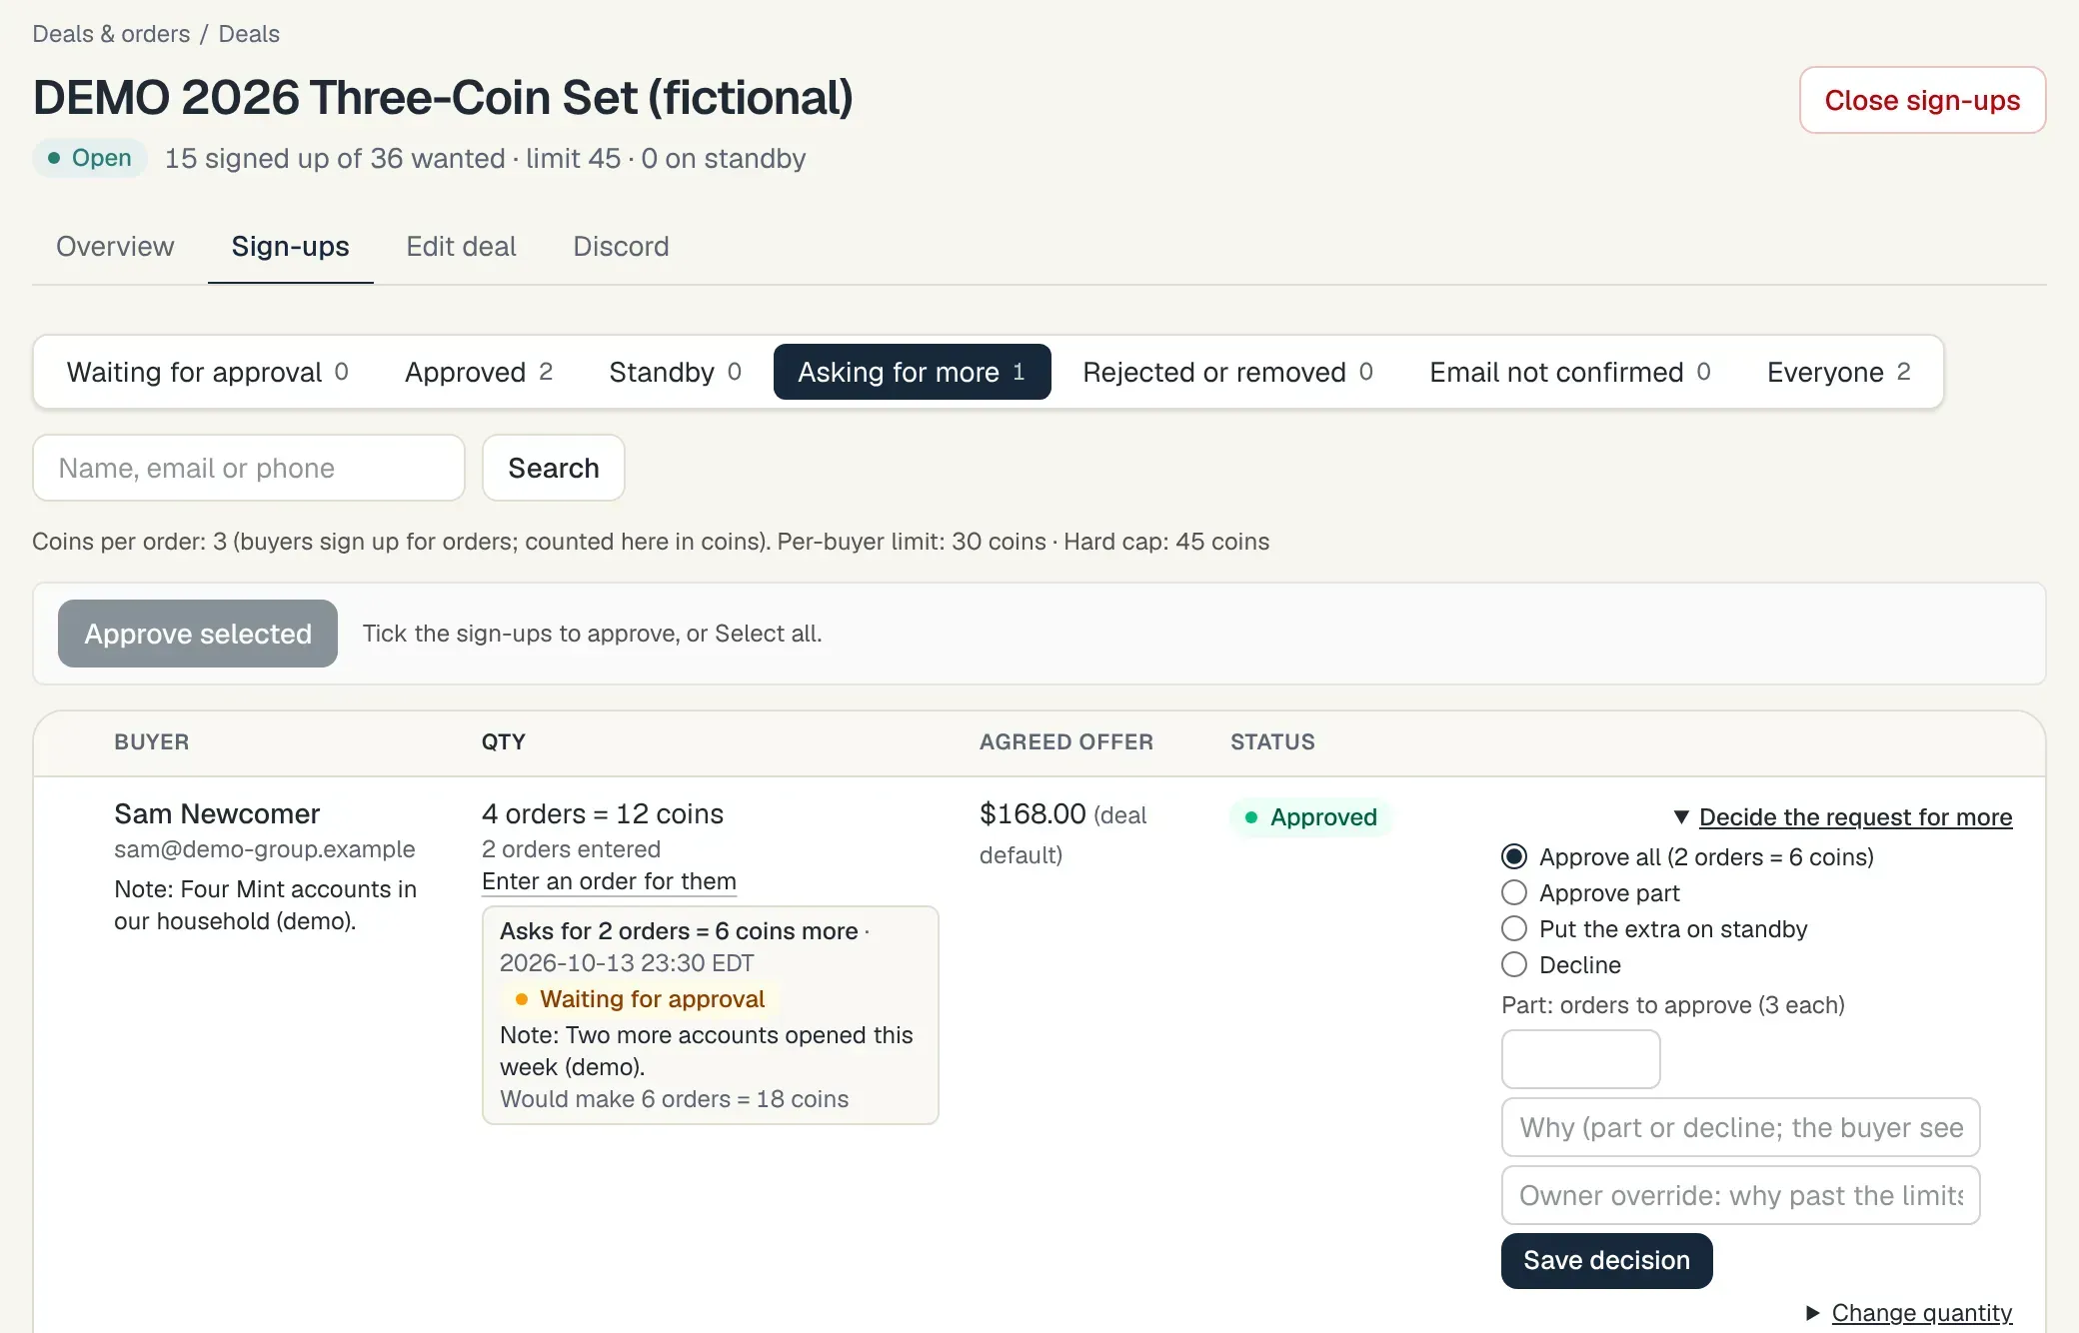This screenshot has width=2079, height=1333.
Task: Click sam@demo-group.example email text
Action: click(x=264, y=848)
